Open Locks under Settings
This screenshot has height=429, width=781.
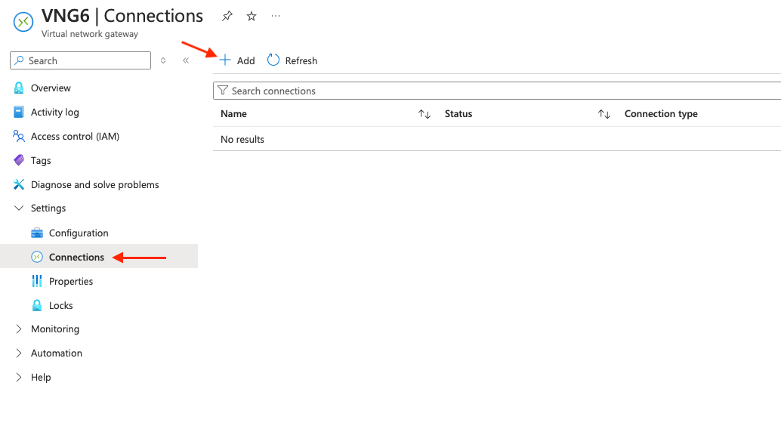coord(60,305)
